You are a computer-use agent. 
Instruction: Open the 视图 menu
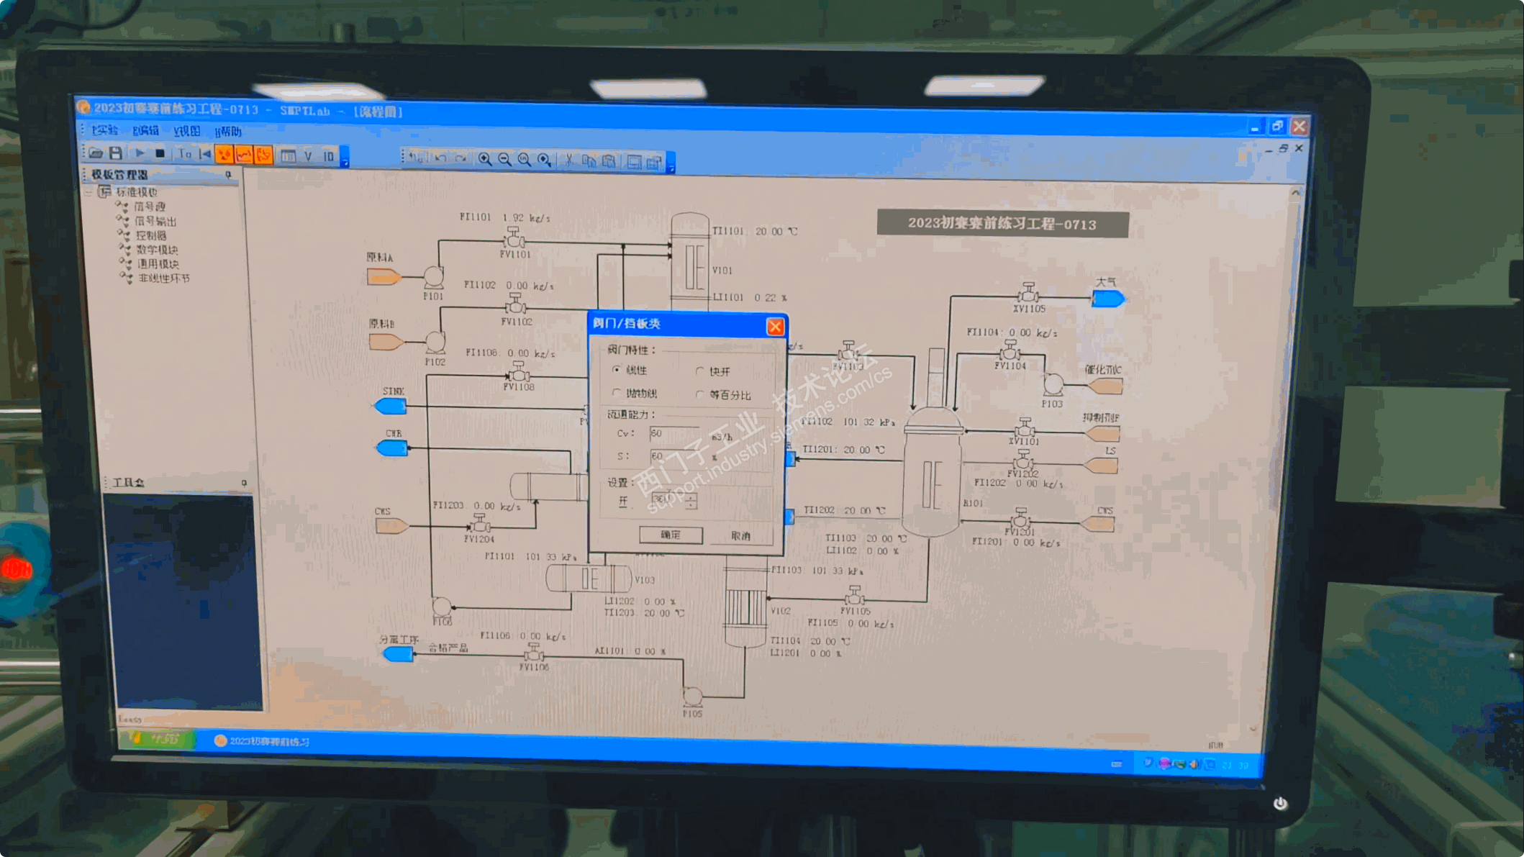pyautogui.click(x=187, y=131)
